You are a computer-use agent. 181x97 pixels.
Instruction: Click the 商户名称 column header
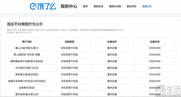tap(27, 42)
